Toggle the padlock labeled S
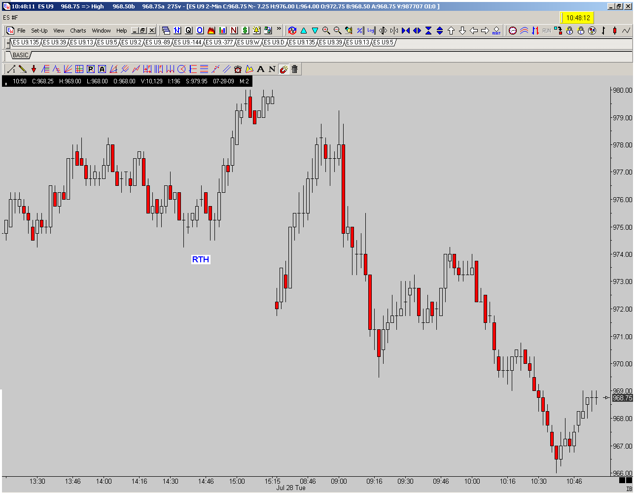The height and width of the screenshot is (493, 635). [569, 31]
